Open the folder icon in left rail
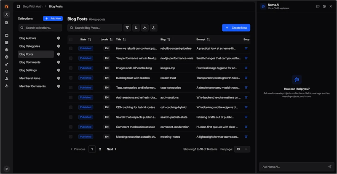Image resolution: width=337 pixels, height=174 pixels. tap(7, 35)
